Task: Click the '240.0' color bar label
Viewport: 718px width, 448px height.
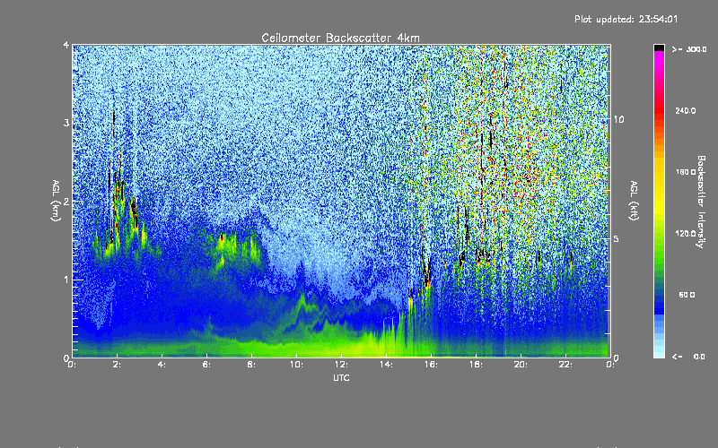Action: 686,111
